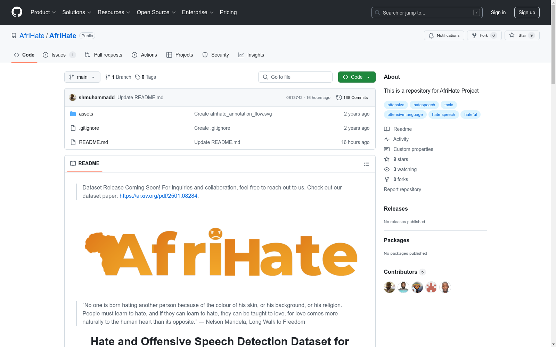The height and width of the screenshot is (347, 556).
Task: Expand the Enterprise menu
Action: click(198, 12)
